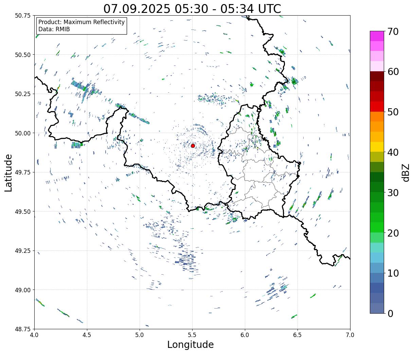Click the colorbar tick label '0'
This screenshot has height=353, width=414.
pyautogui.click(x=390, y=313)
